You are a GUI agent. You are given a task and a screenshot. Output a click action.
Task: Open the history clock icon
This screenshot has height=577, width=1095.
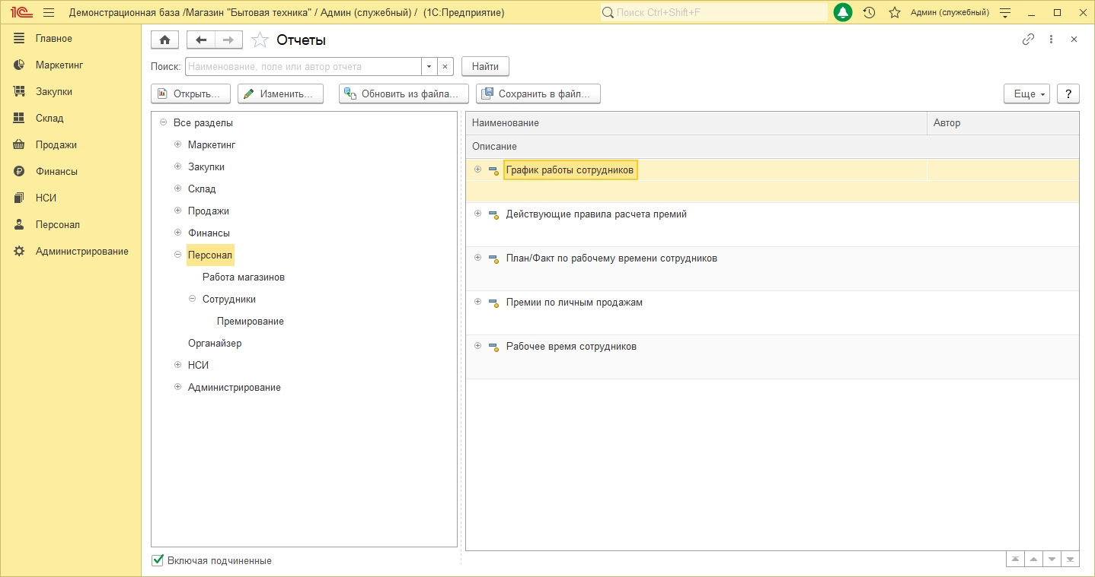coord(869,13)
